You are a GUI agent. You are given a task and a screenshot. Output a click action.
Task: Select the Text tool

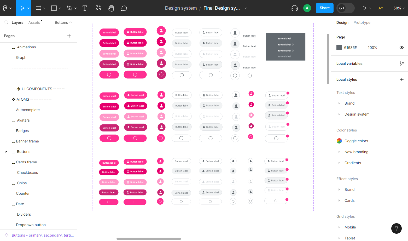[85, 8]
